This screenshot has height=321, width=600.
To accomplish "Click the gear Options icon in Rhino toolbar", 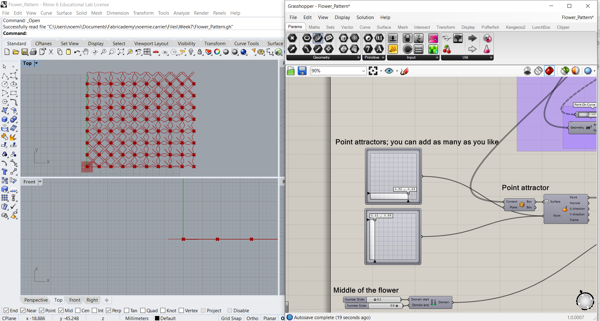I will click(x=261, y=52).
